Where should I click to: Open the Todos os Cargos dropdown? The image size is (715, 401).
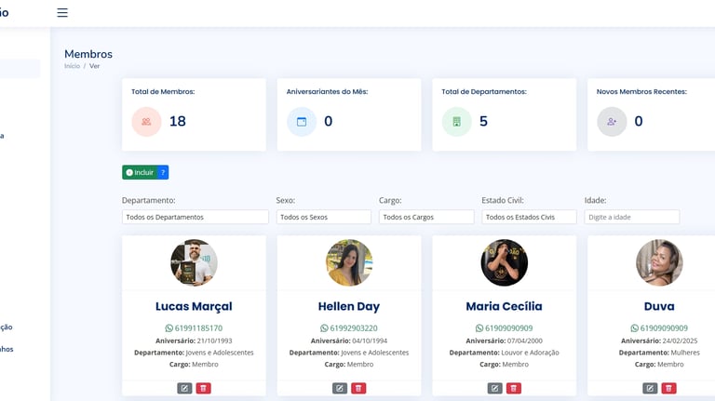coord(426,217)
